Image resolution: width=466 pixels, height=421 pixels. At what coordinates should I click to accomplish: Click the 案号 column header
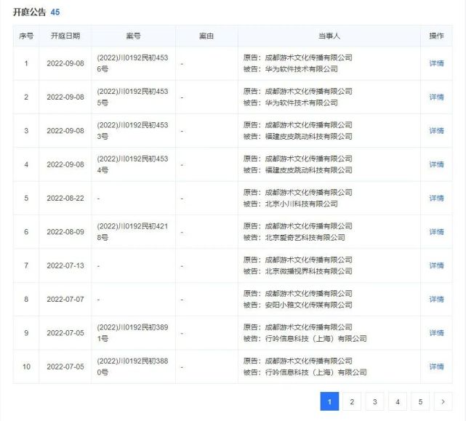coord(133,36)
